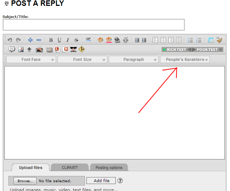This screenshot has width=230, height=191.
Task: Toggle bold formatting
Action: (x=51, y=40)
